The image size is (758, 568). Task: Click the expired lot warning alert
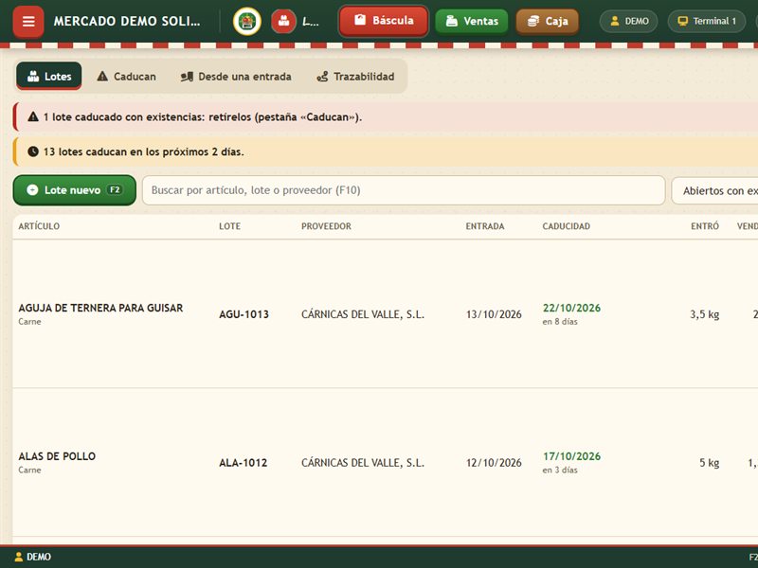pyautogui.click(x=386, y=116)
